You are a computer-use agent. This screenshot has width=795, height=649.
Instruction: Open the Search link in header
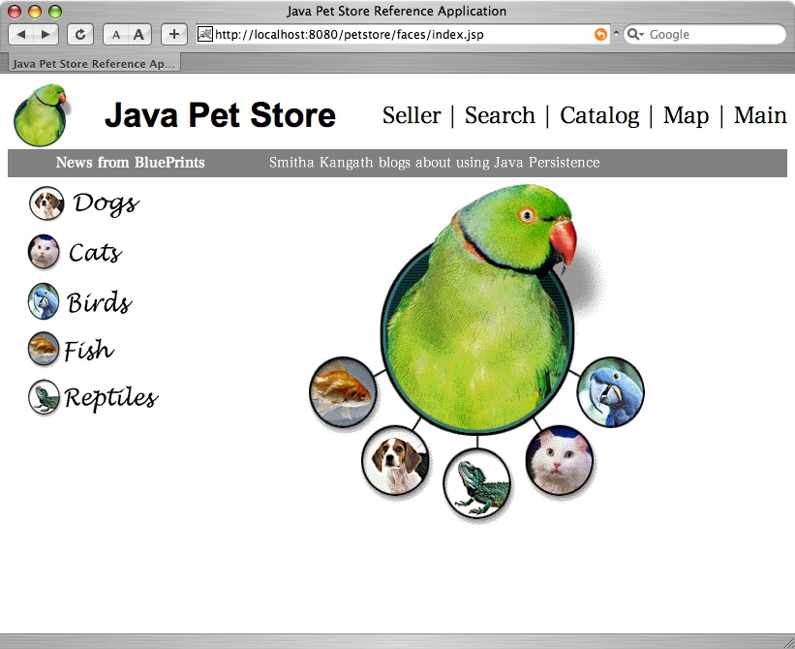pos(500,115)
